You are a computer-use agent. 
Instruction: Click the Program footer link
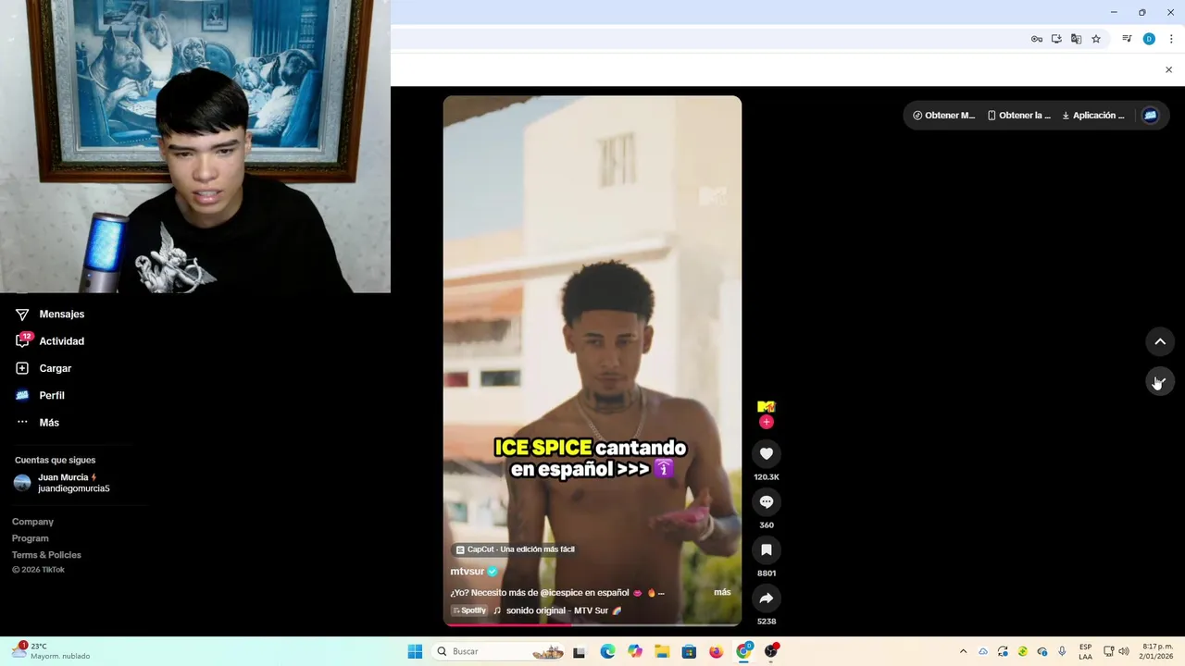[x=31, y=538]
